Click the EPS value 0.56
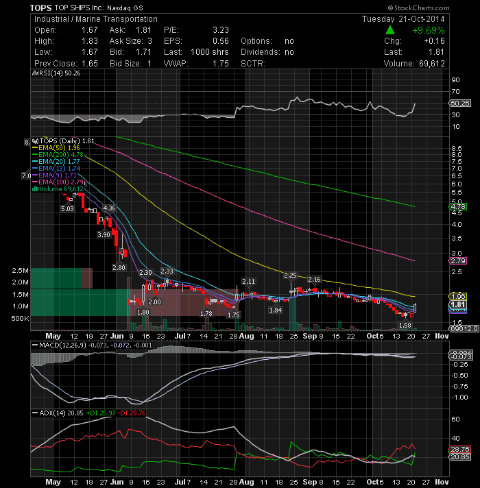 [221, 41]
